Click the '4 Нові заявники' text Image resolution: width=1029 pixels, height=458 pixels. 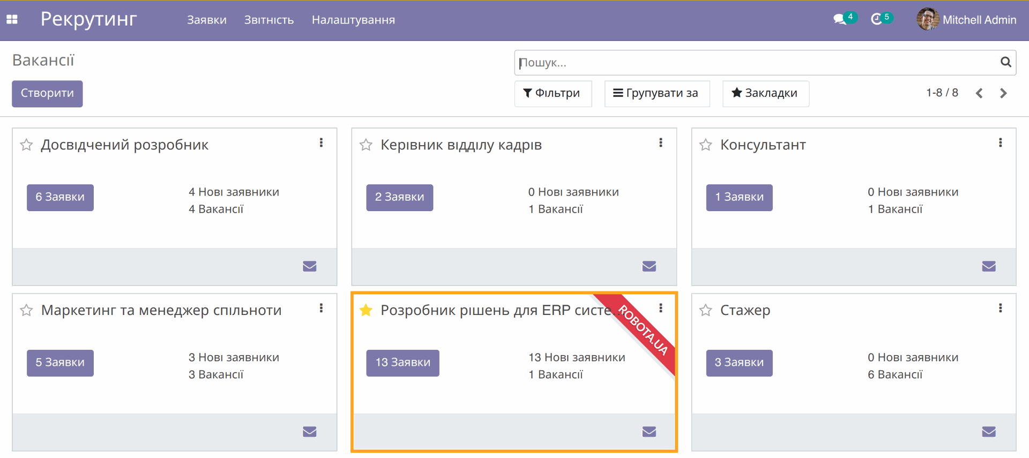tap(234, 192)
